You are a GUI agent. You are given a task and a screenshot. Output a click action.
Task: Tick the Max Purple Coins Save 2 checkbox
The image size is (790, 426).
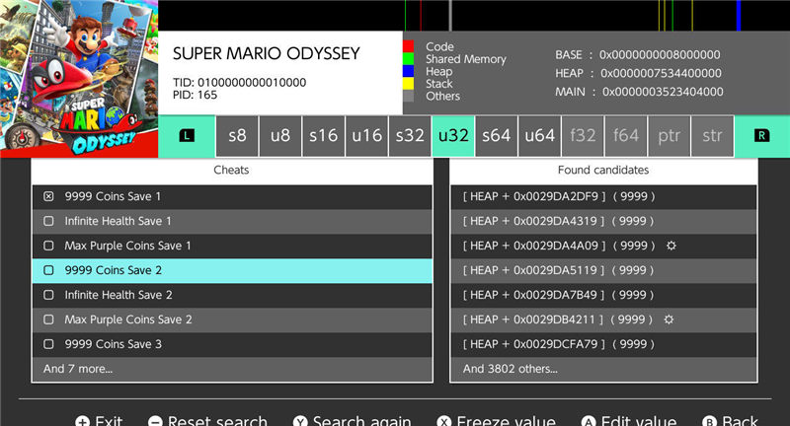pos(48,319)
